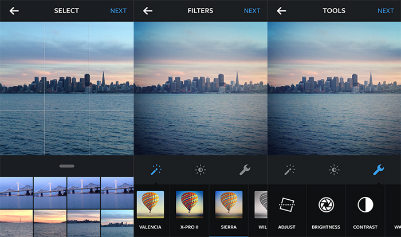The width and height of the screenshot is (401, 237).
Task: Go back from the SELECT screen
Action: tap(14, 11)
